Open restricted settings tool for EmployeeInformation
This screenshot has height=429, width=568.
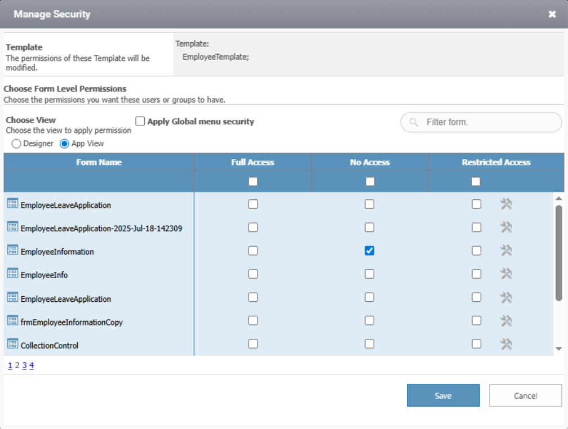506,251
